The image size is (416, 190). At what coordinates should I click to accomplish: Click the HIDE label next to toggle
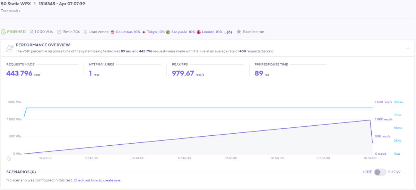(x=367, y=172)
